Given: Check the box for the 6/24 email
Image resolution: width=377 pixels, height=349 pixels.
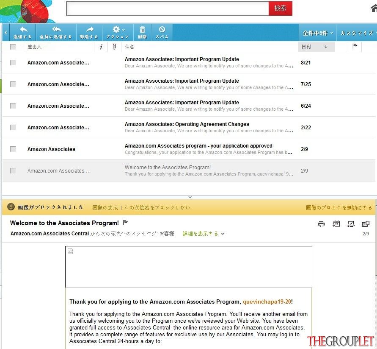Looking at the screenshot, I should coord(13,106).
